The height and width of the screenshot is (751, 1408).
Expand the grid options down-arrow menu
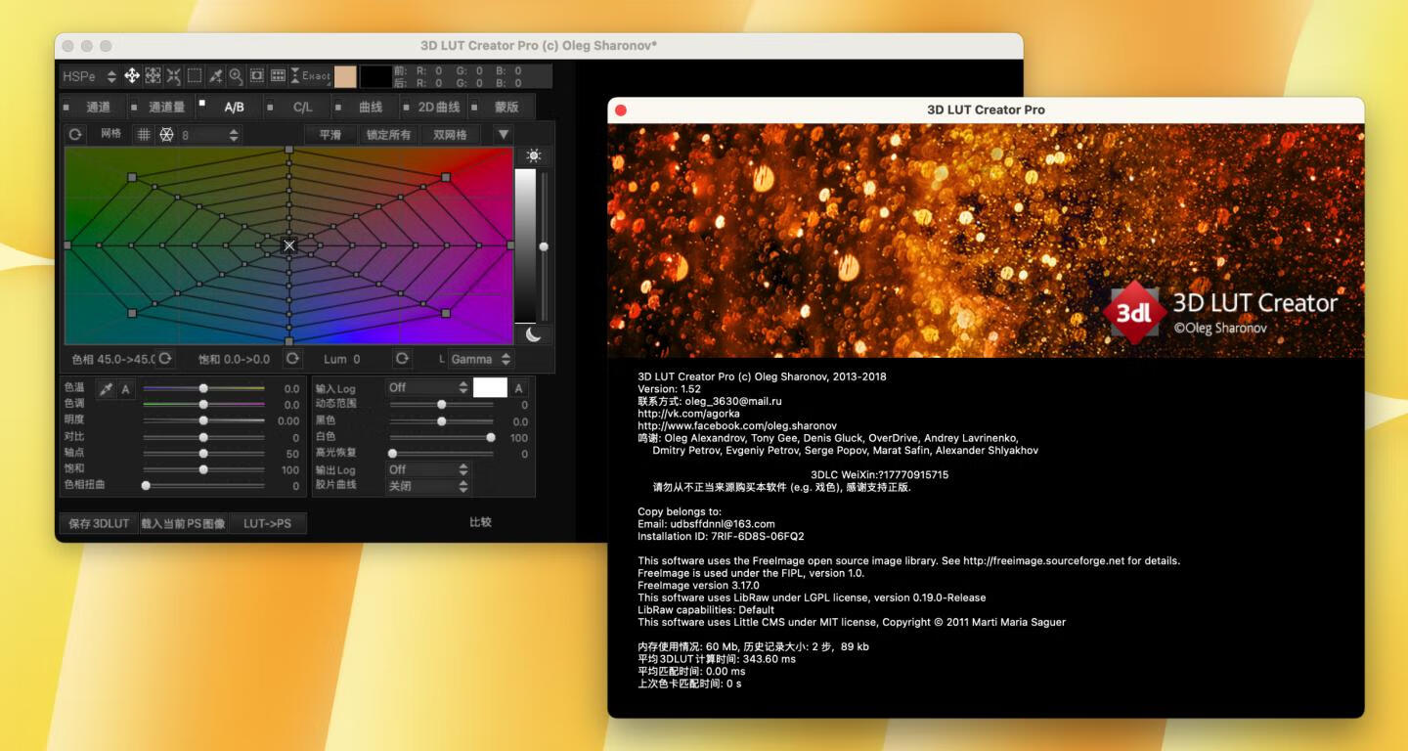pyautogui.click(x=503, y=135)
